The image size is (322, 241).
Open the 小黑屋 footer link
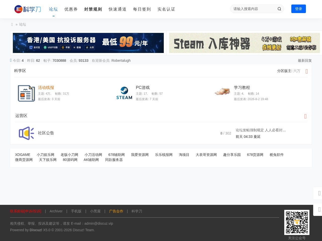(95, 211)
